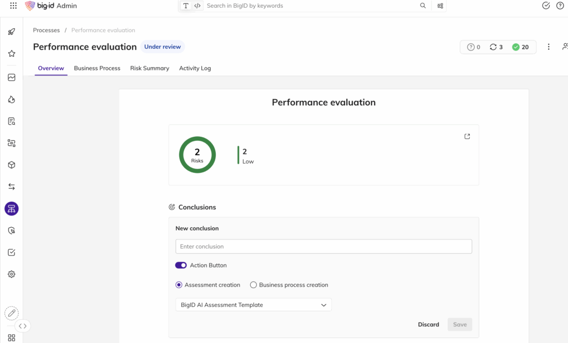Open the settings gear in sidebar
The height and width of the screenshot is (343, 568).
12,274
